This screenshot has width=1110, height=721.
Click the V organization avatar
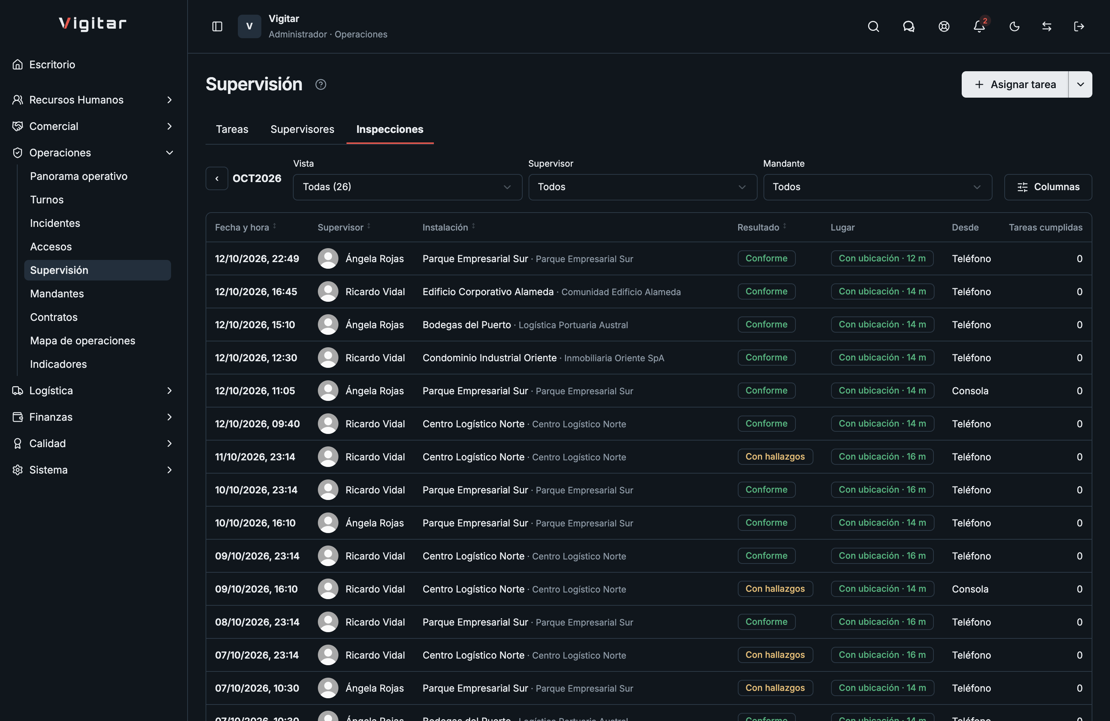click(x=250, y=26)
